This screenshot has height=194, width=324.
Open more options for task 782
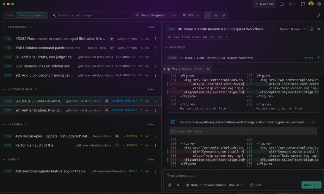[156, 66]
